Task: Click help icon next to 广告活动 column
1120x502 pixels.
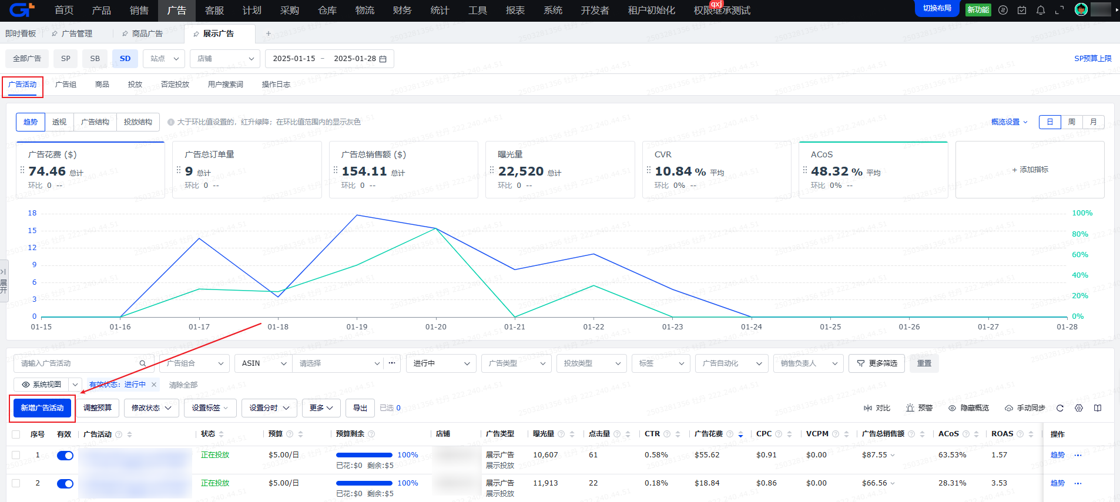Action: (119, 434)
